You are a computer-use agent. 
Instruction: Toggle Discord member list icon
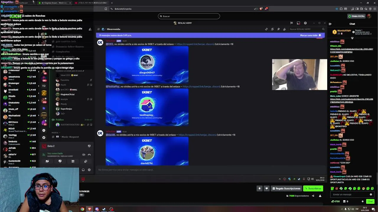tap(284, 29)
